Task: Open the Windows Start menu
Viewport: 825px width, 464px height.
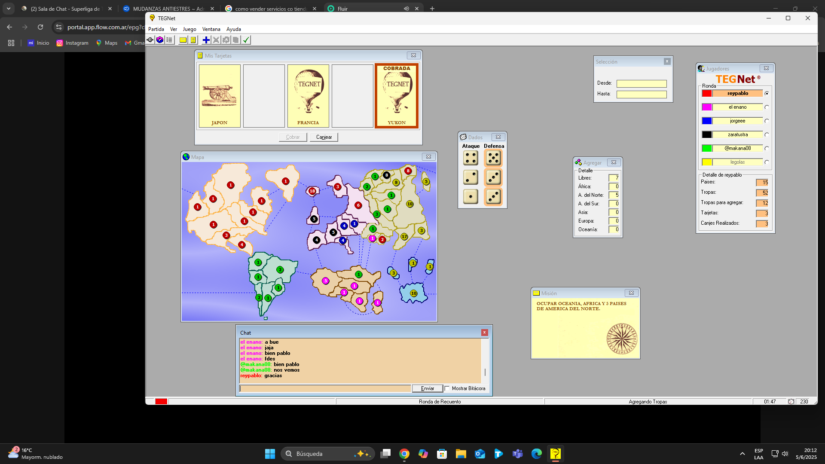Action: 270,454
